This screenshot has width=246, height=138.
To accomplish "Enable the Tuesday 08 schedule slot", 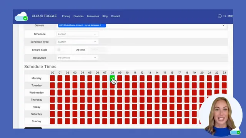I will click(112, 85).
